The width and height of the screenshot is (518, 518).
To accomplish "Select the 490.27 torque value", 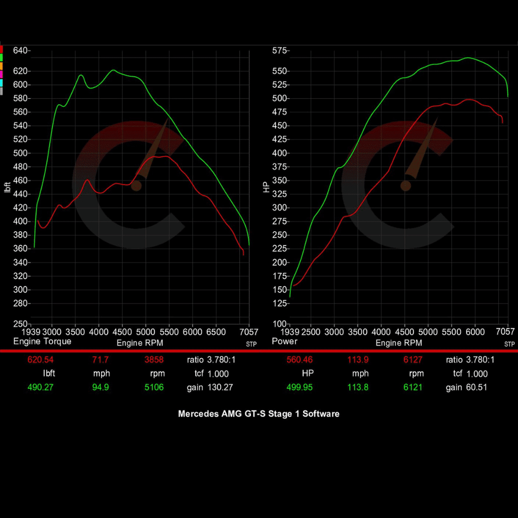I will (41, 388).
